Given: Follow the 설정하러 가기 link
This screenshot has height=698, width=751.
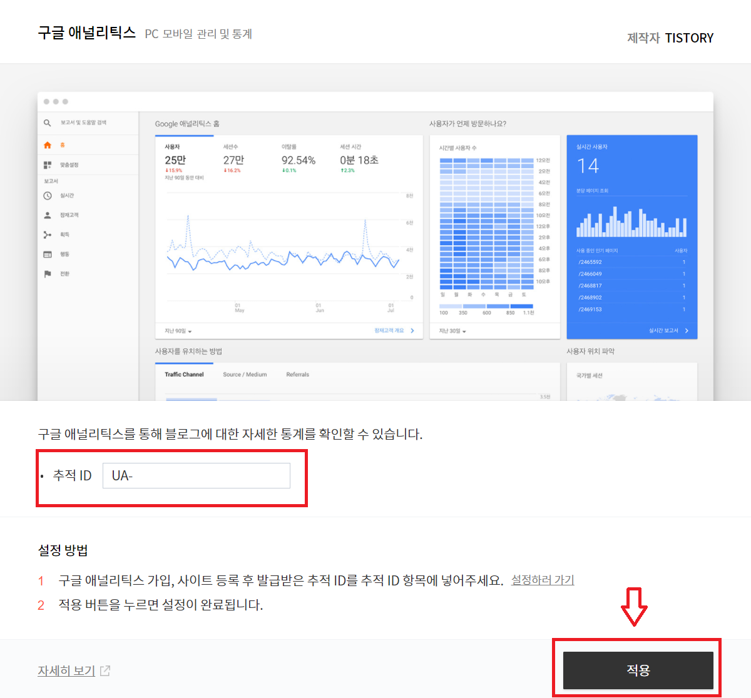Looking at the screenshot, I should click(543, 580).
